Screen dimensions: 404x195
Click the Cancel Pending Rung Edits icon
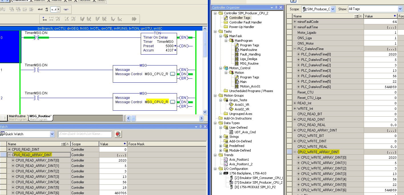[x=59, y=19]
